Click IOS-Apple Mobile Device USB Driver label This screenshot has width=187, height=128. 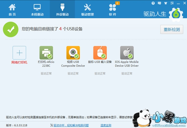pos(127,64)
